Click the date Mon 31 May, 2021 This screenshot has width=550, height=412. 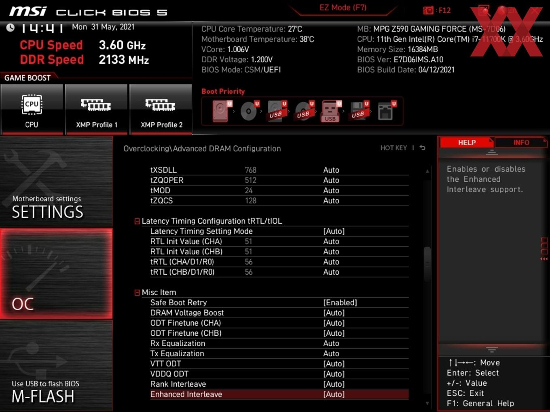103,27
